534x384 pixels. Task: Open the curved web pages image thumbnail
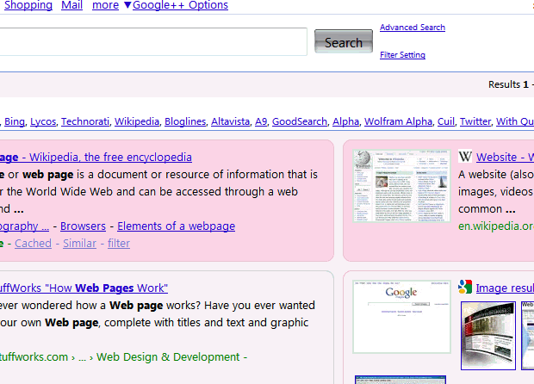488,336
